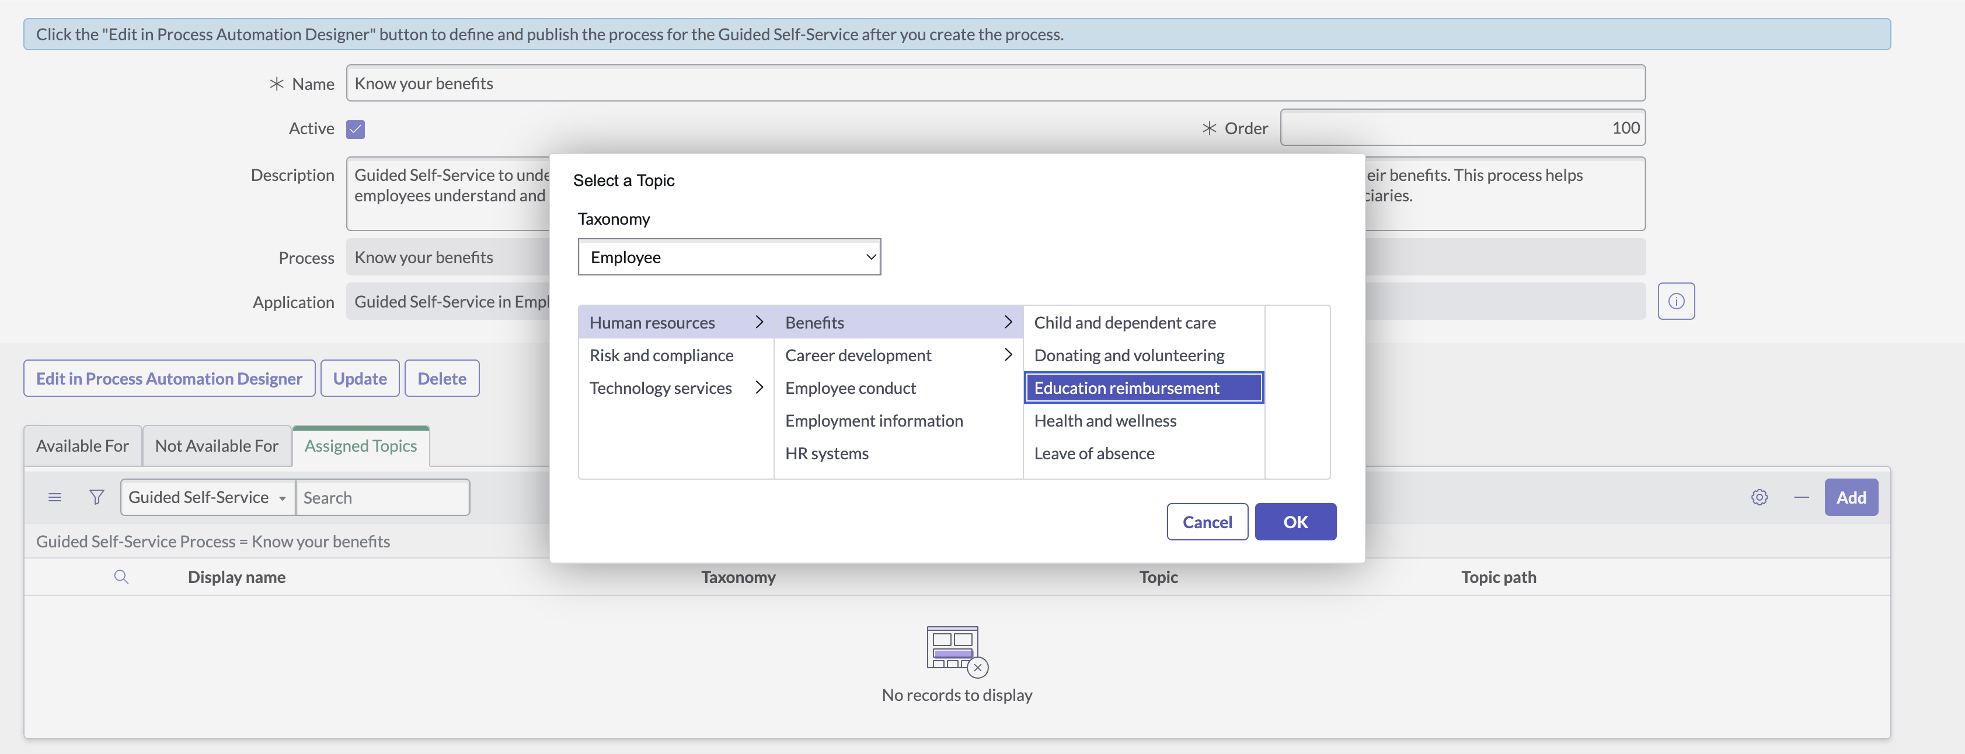Click Edit in Process Automation Designer
1965x754 pixels.
click(x=169, y=379)
